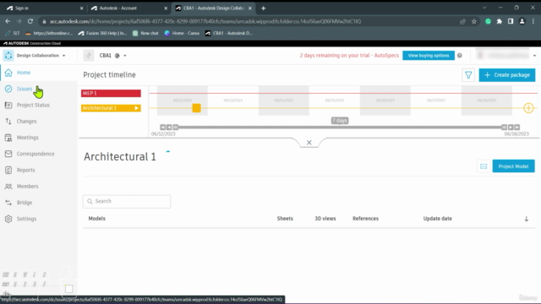Open the help question mark icon
Screen dimensions: 541x304
460,56
